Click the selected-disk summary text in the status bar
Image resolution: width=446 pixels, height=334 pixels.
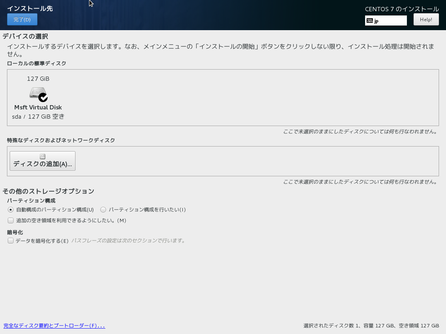371,326
